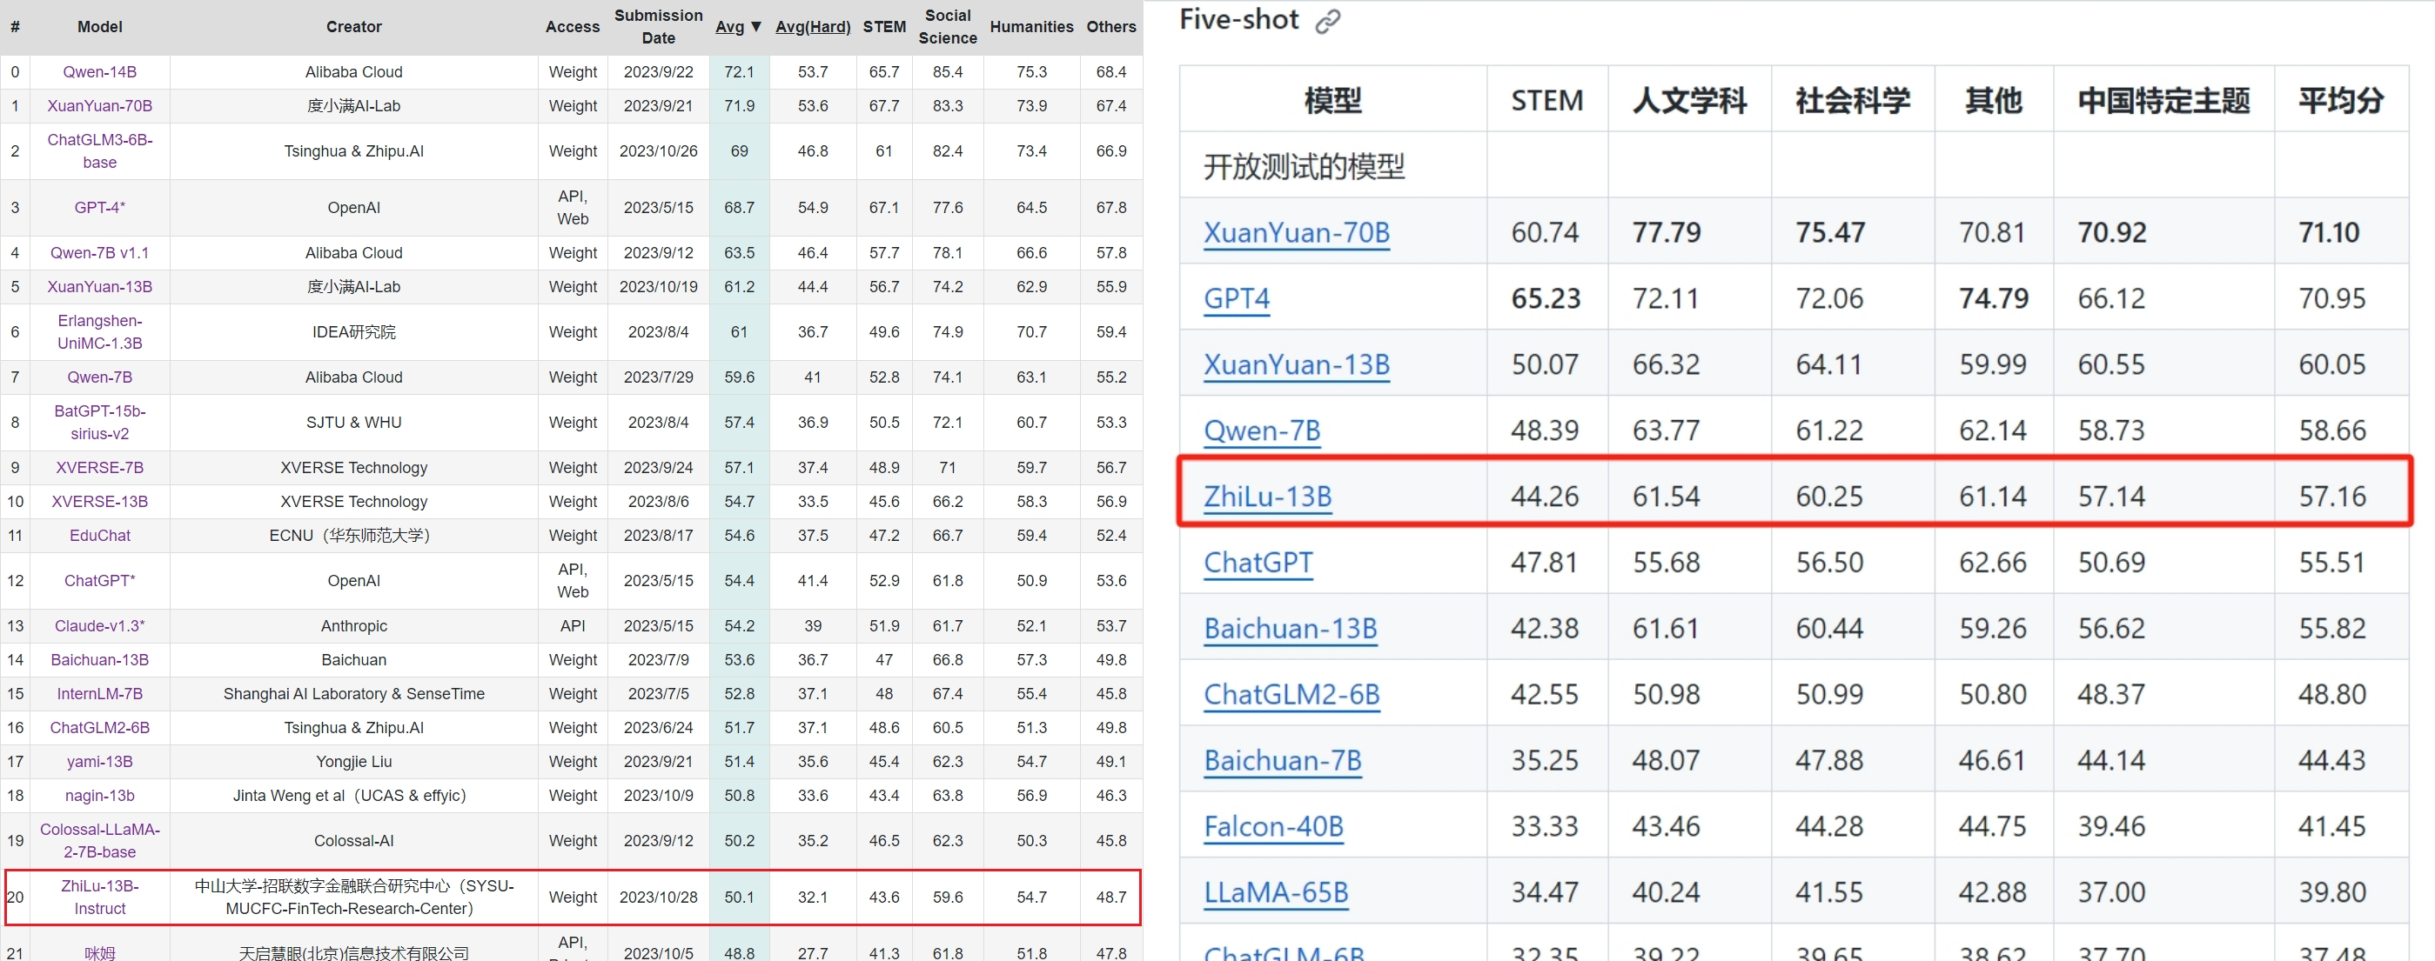2435x961 pixels.
Task: Sort leaderboard by Avg(Hard) column header
Action: click(x=813, y=28)
